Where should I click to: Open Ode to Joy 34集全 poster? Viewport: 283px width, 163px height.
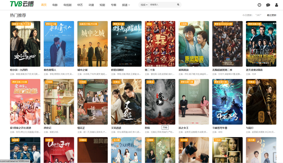point(59,150)
